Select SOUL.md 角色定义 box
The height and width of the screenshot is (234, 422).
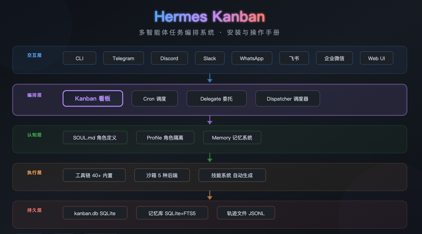pos(95,137)
